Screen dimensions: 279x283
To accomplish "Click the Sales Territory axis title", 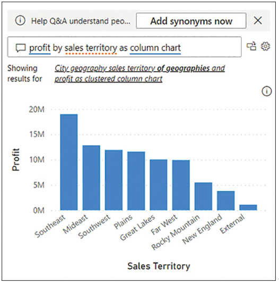I will point(159,266).
